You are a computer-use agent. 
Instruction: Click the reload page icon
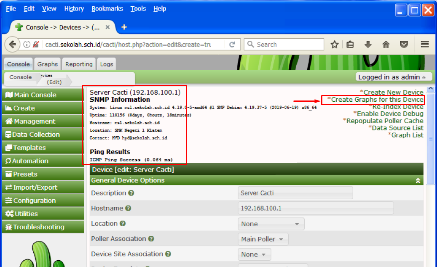232,45
